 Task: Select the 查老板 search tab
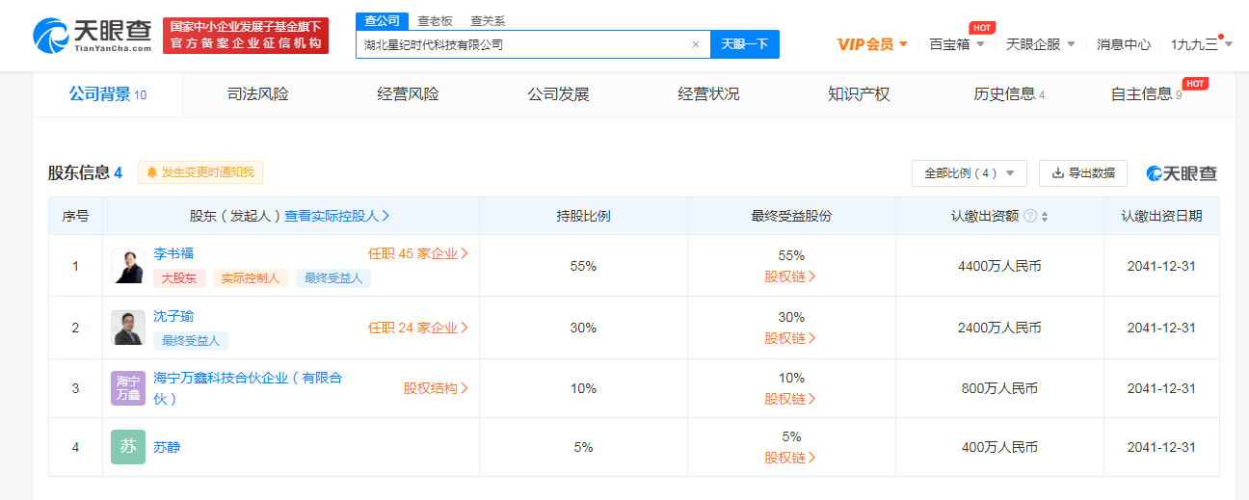tap(435, 21)
